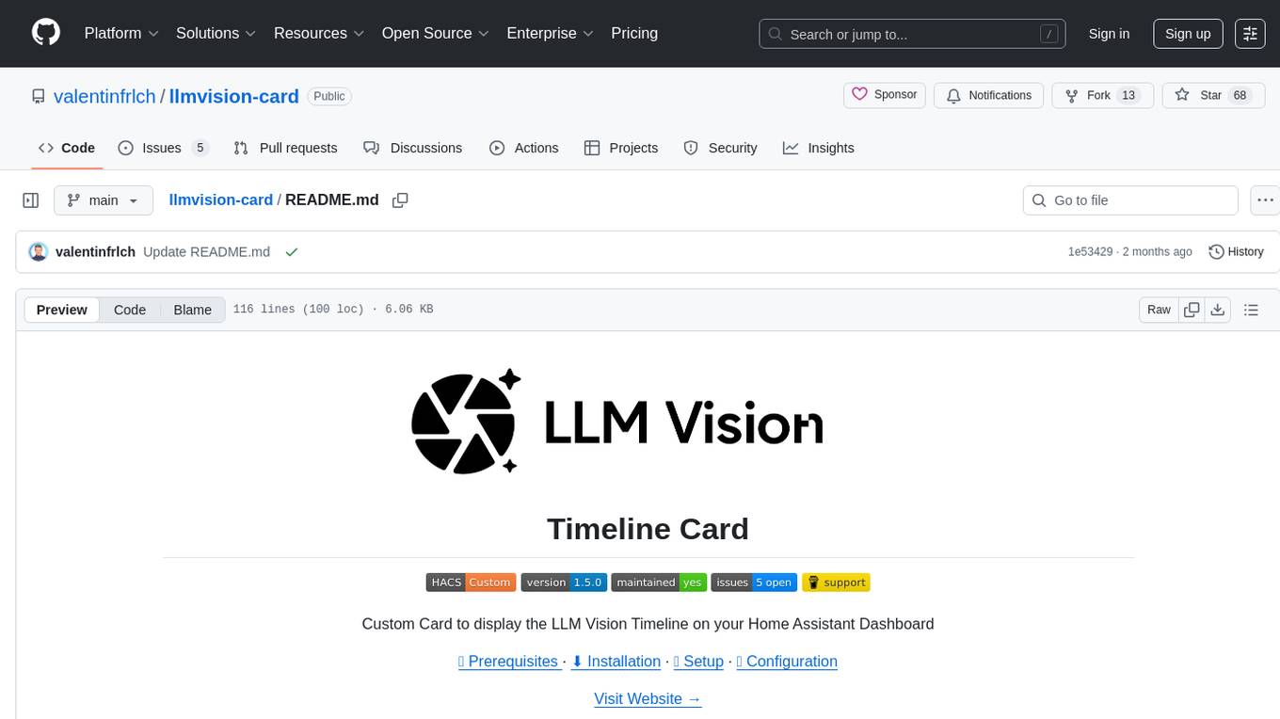Jump to the Configuration section

coord(787,662)
